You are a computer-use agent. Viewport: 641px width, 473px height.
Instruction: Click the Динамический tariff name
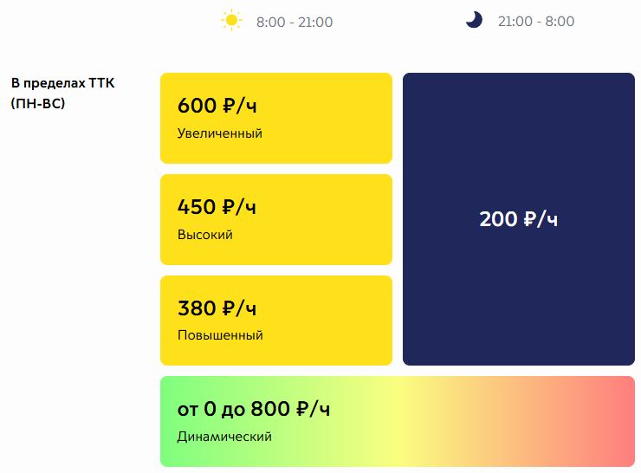click(x=224, y=437)
